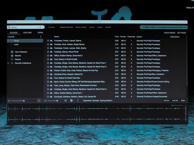Viewport: 194px width, 145px height.
Task: Expand the Soundly Collections tree
Action: click(x=8, y=63)
